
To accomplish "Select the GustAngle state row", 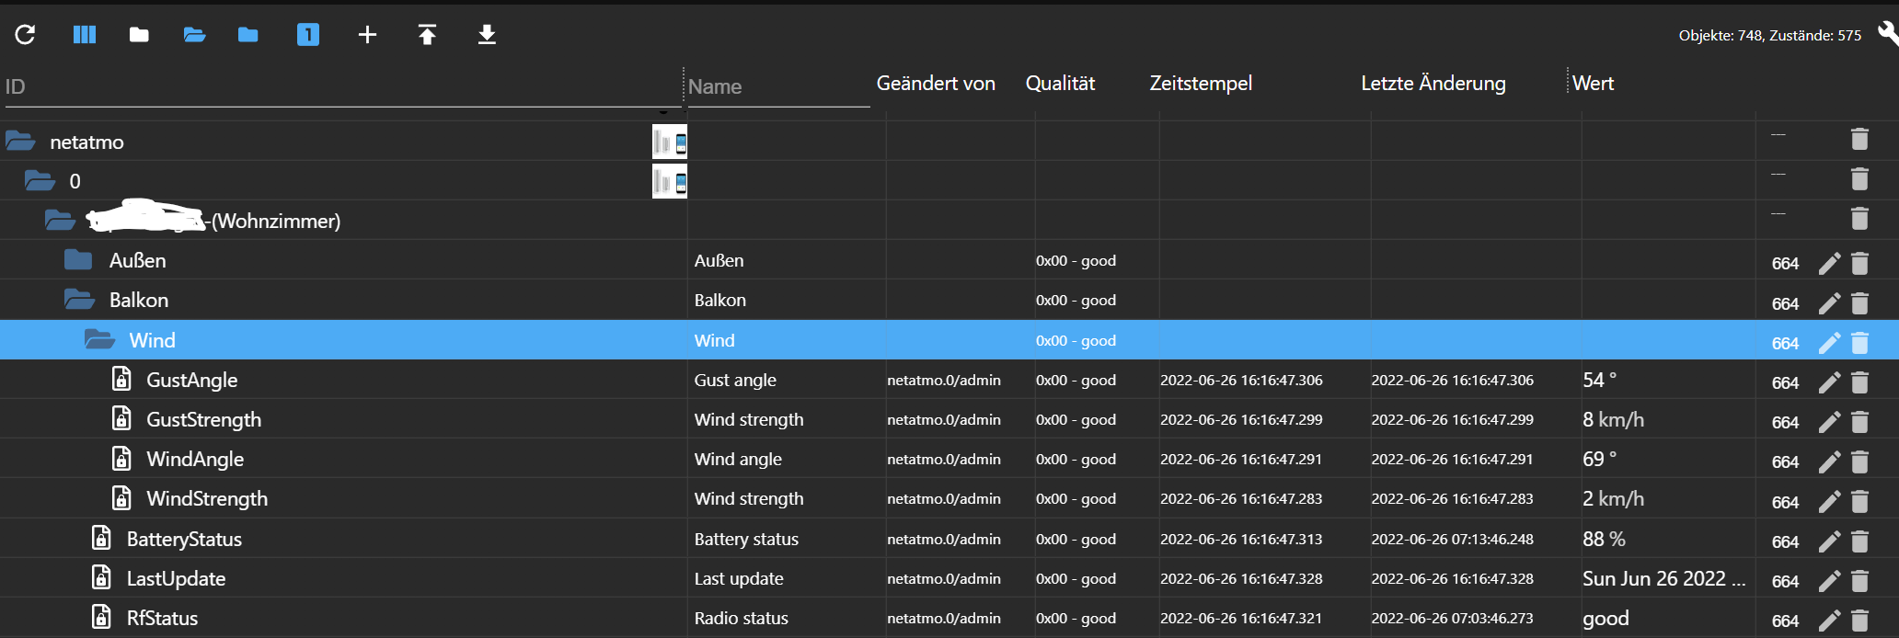I will pos(191,380).
